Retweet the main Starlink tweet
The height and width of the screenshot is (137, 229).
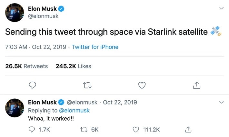87,85
